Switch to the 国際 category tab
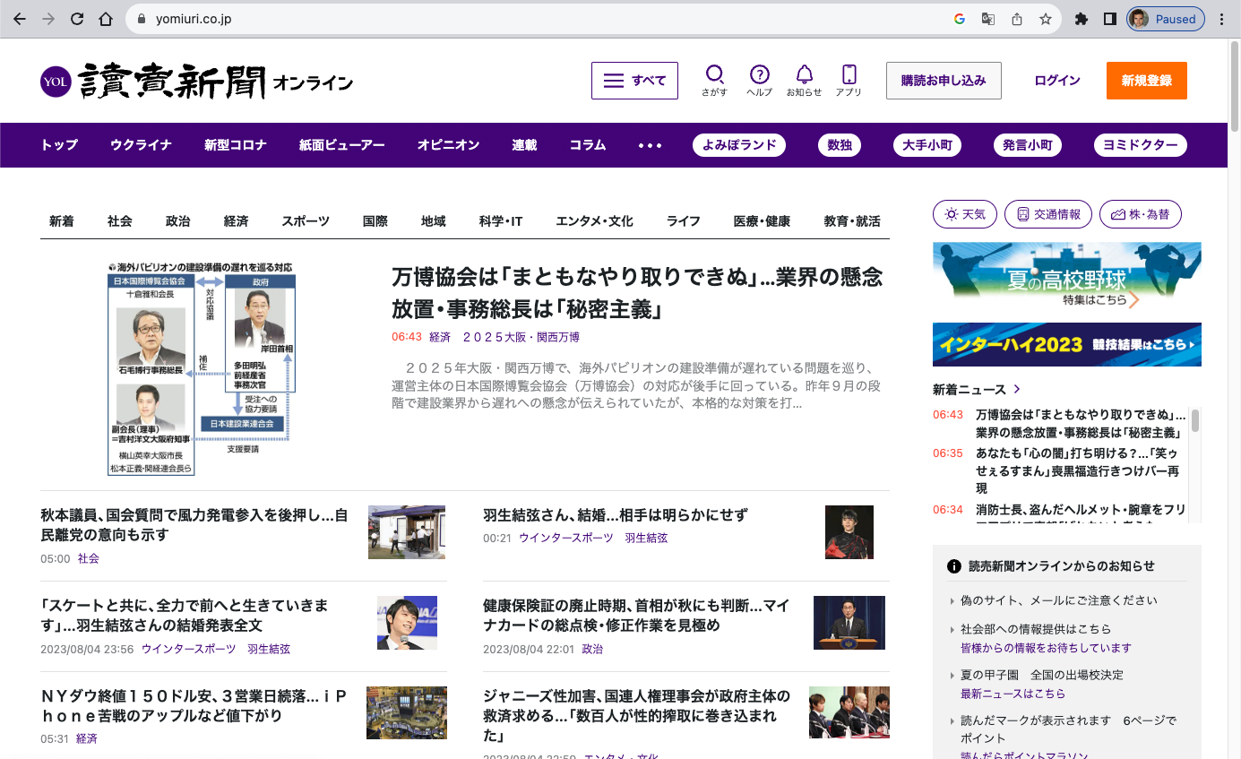The image size is (1241, 759). click(x=375, y=221)
